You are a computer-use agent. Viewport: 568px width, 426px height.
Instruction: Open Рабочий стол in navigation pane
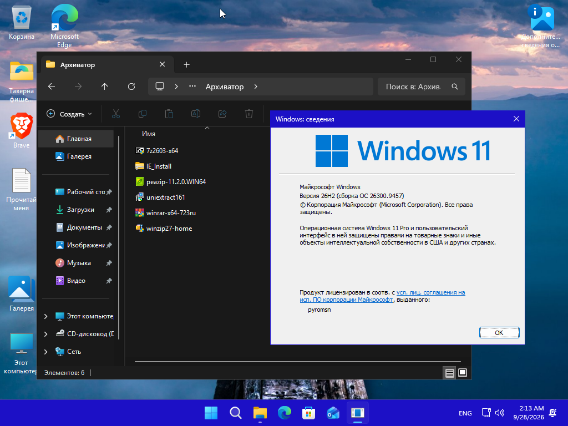coord(75,192)
